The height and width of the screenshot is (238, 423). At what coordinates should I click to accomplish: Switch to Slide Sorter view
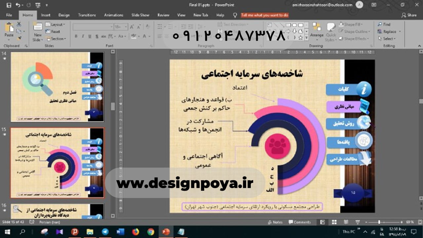pos(334,222)
